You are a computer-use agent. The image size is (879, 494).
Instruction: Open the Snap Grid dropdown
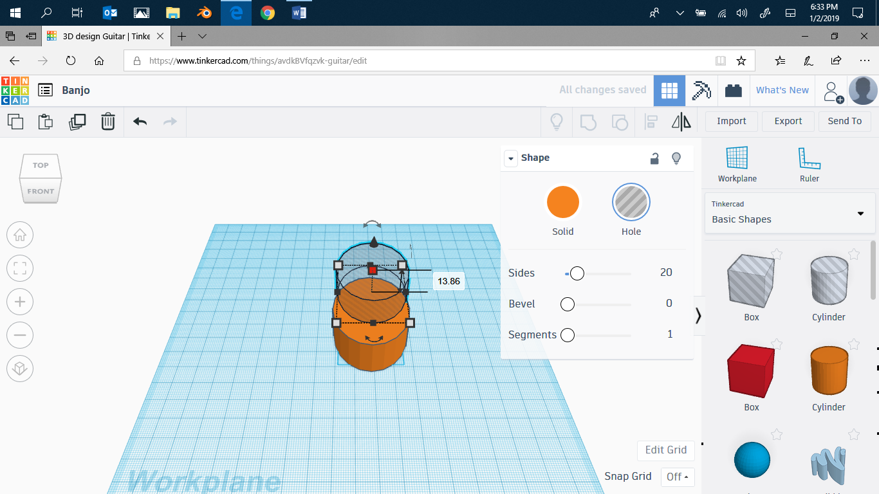click(x=678, y=477)
